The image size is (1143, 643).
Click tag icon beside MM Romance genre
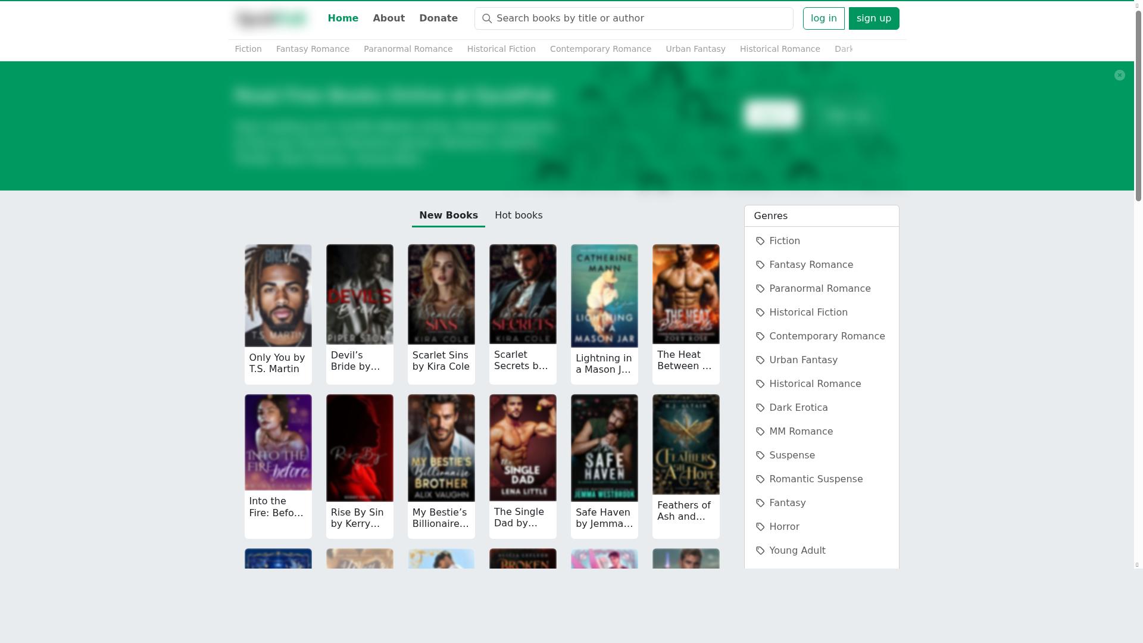pos(760,432)
